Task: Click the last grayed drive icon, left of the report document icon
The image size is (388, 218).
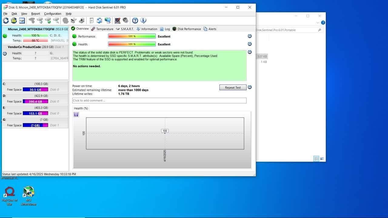Action: (x=82, y=21)
